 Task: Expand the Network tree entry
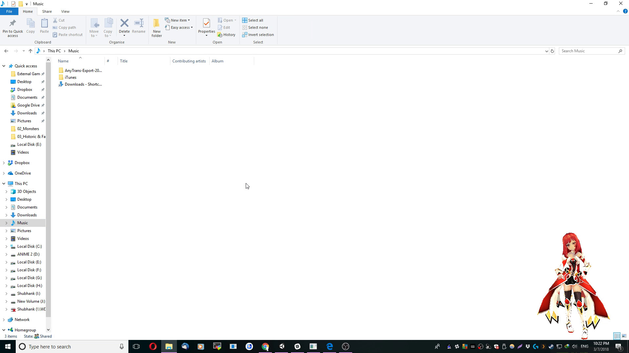pos(4,319)
